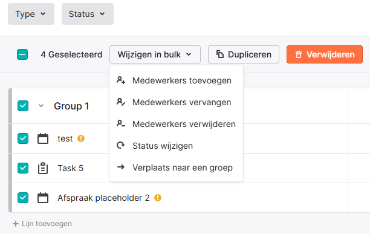Deselect the Afspraak placeholder 2 checkbox
The height and width of the screenshot is (234, 370).
[23, 198]
